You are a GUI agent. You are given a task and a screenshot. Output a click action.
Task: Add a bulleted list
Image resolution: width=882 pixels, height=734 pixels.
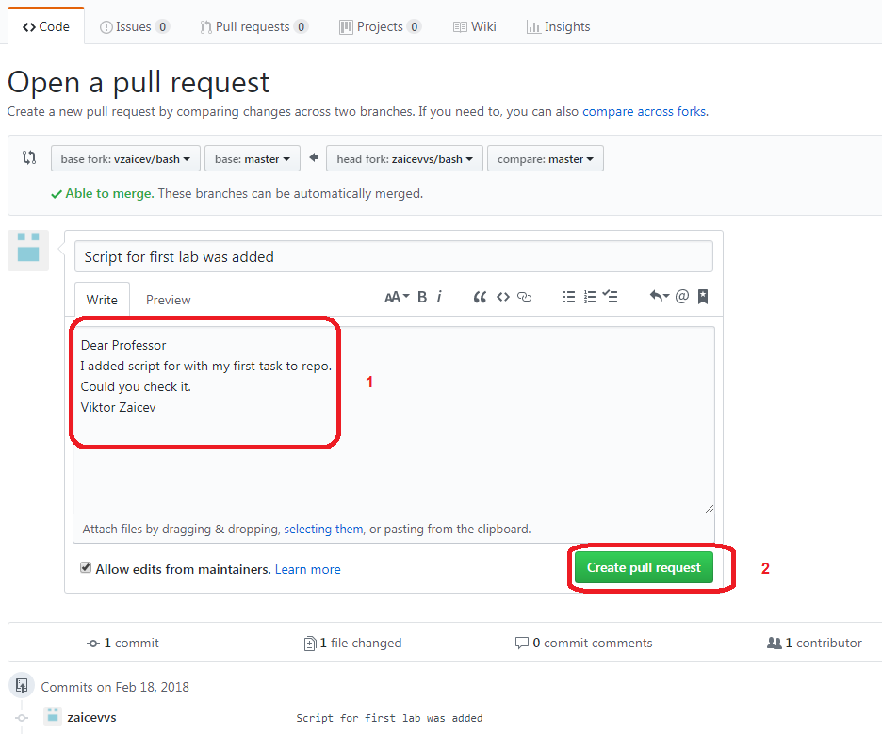(569, 297)
